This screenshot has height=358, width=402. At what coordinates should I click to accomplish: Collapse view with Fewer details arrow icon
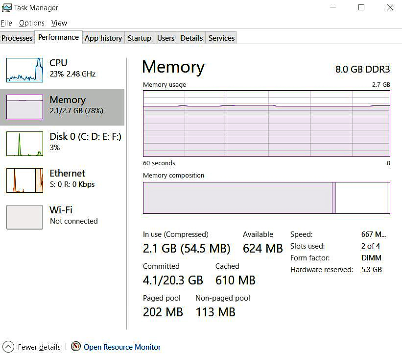[8, 347]
